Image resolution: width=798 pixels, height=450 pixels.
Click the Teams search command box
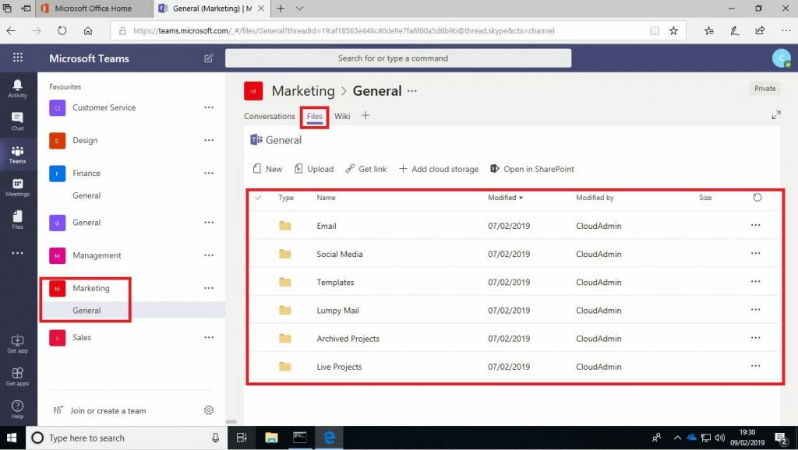pos(398,58)
